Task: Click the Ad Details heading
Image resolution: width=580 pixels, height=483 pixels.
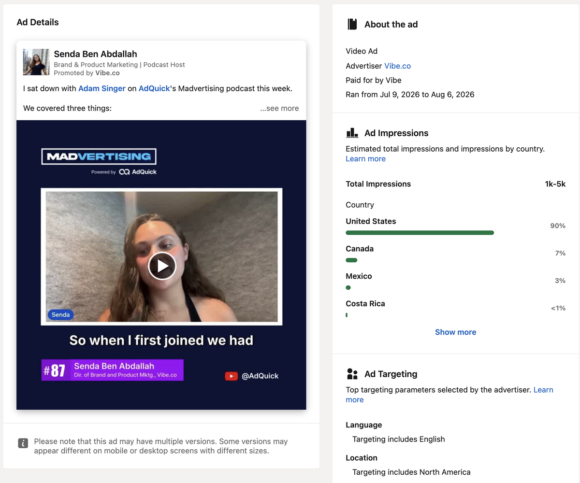Action: (38, 22)
